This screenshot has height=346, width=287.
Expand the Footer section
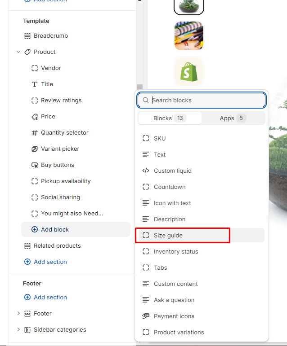pyautogui.click(x=18, y=313)
